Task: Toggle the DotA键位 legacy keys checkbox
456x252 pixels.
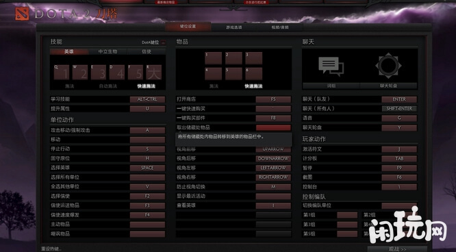Action: click(163, 42)
